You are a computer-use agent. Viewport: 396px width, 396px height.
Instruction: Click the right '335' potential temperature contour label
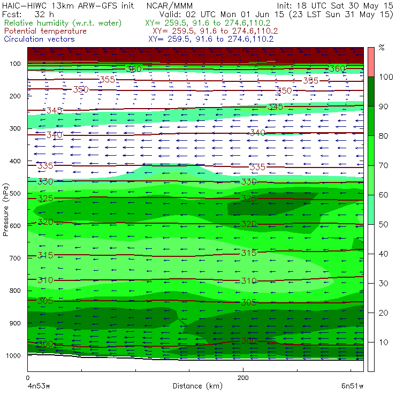pyautogui.click(x=257, y=167)
